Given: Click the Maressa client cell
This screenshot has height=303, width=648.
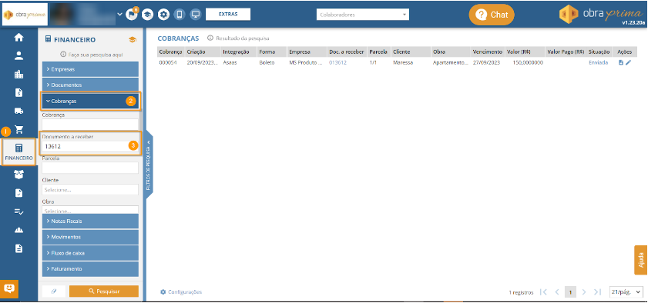Looking at the screenshot, I should pos(403,62).
